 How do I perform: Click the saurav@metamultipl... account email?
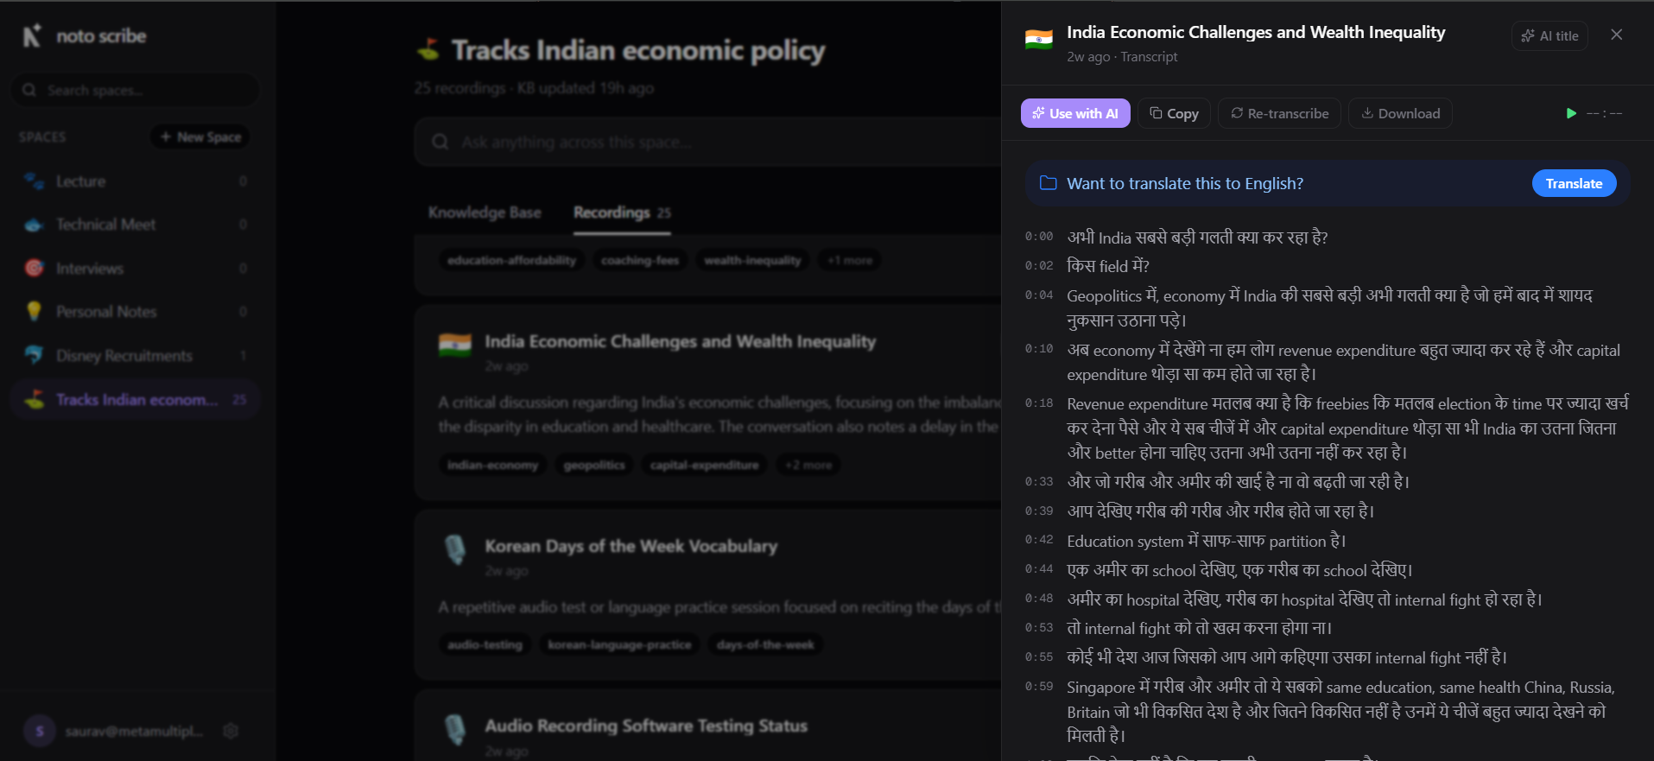click(134, 731)
